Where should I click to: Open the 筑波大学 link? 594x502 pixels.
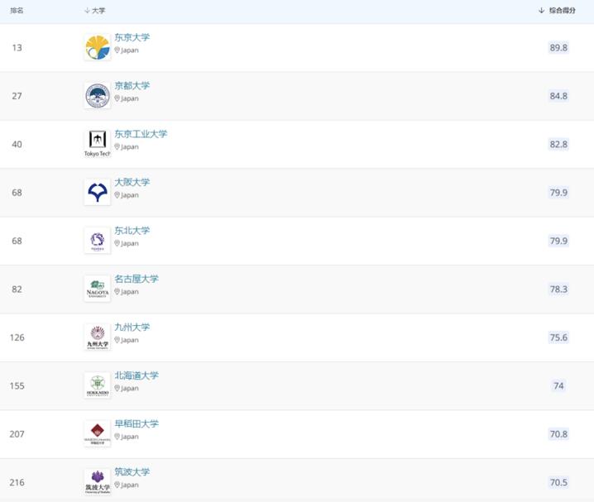pos(132,472)
